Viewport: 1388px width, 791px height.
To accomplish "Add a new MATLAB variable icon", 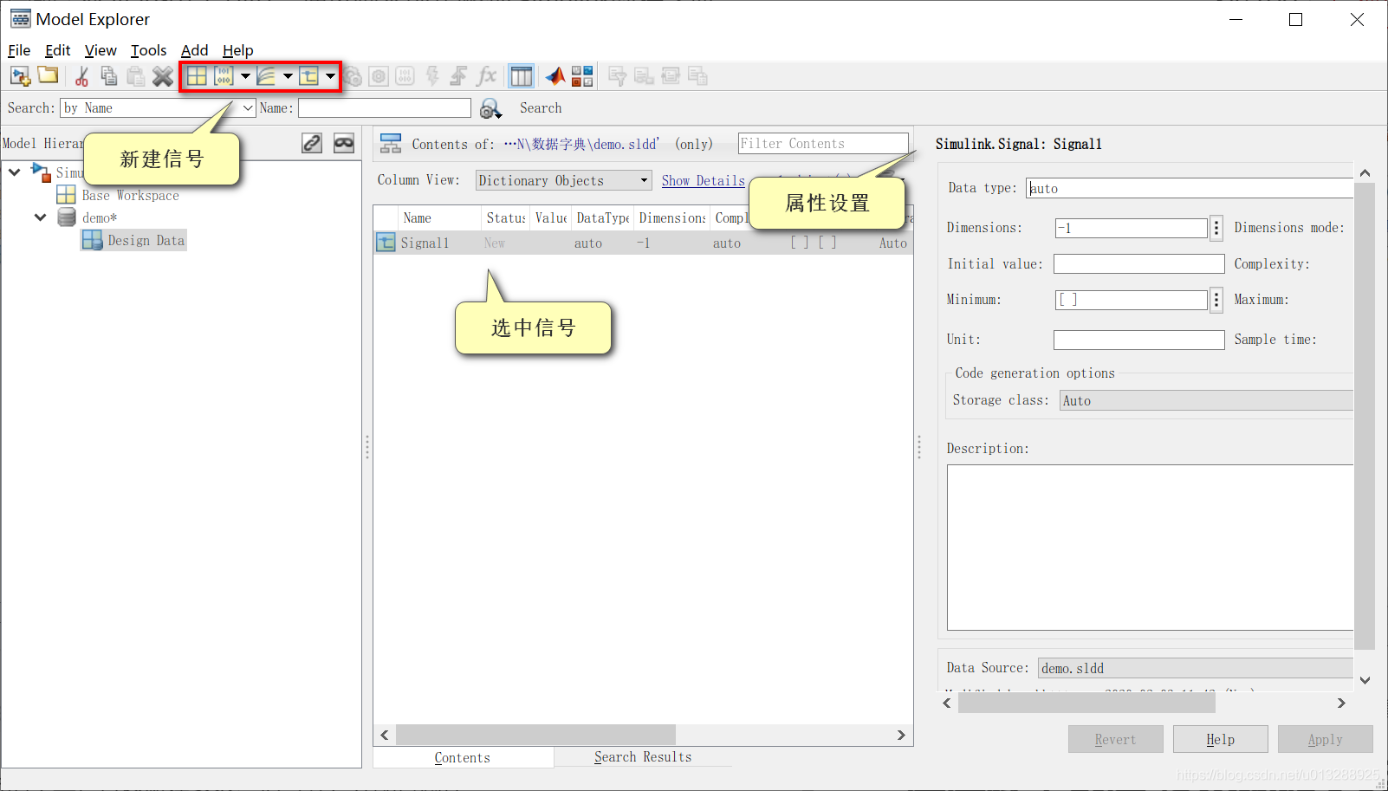I will [198, 76].
